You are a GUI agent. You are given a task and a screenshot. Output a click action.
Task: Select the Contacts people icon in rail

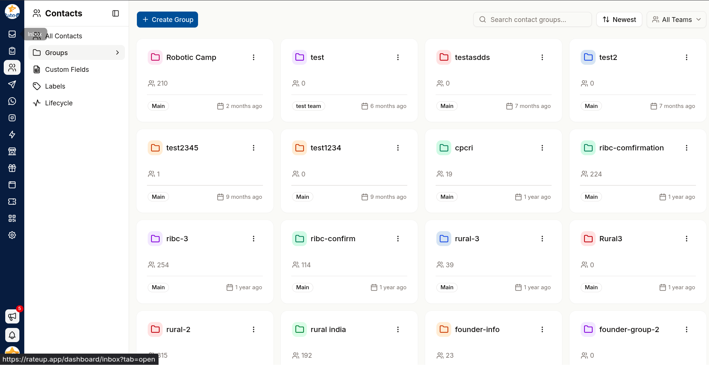point(12,67)
